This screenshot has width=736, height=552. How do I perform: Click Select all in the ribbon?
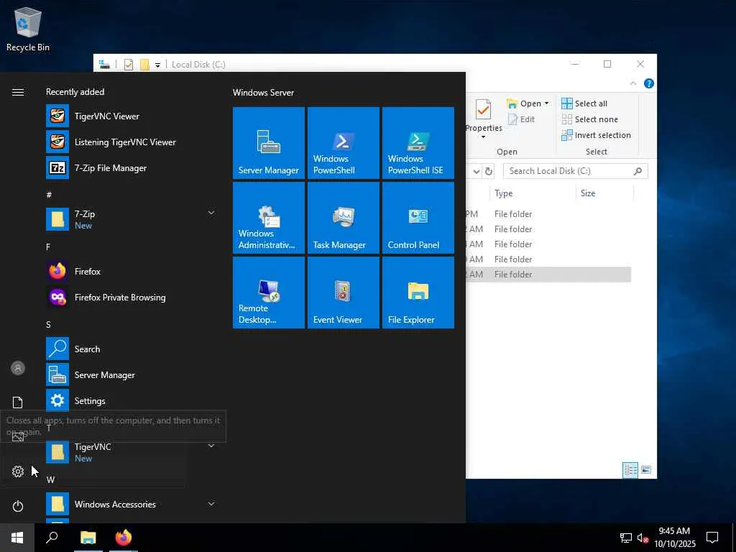pyautogui.click(x=584, y=103)
